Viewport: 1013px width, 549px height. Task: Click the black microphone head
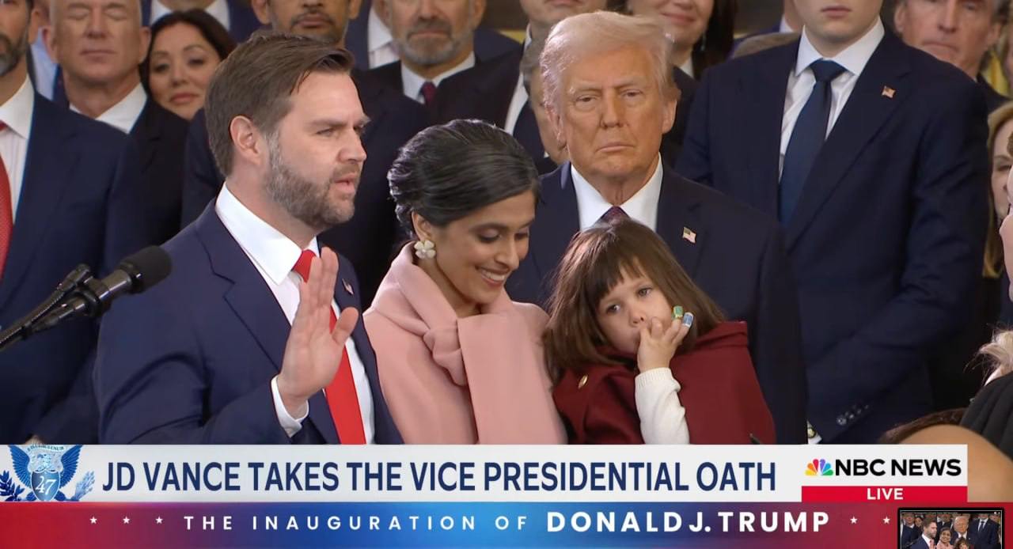coord(139,271)
